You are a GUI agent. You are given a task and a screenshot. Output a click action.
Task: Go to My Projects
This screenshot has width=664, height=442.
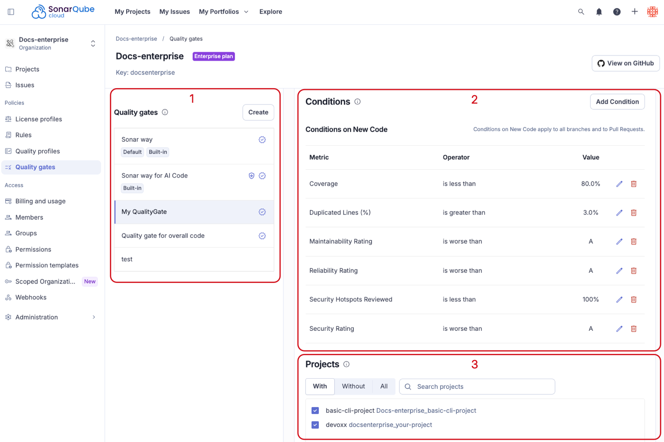(x=132, y=12)
